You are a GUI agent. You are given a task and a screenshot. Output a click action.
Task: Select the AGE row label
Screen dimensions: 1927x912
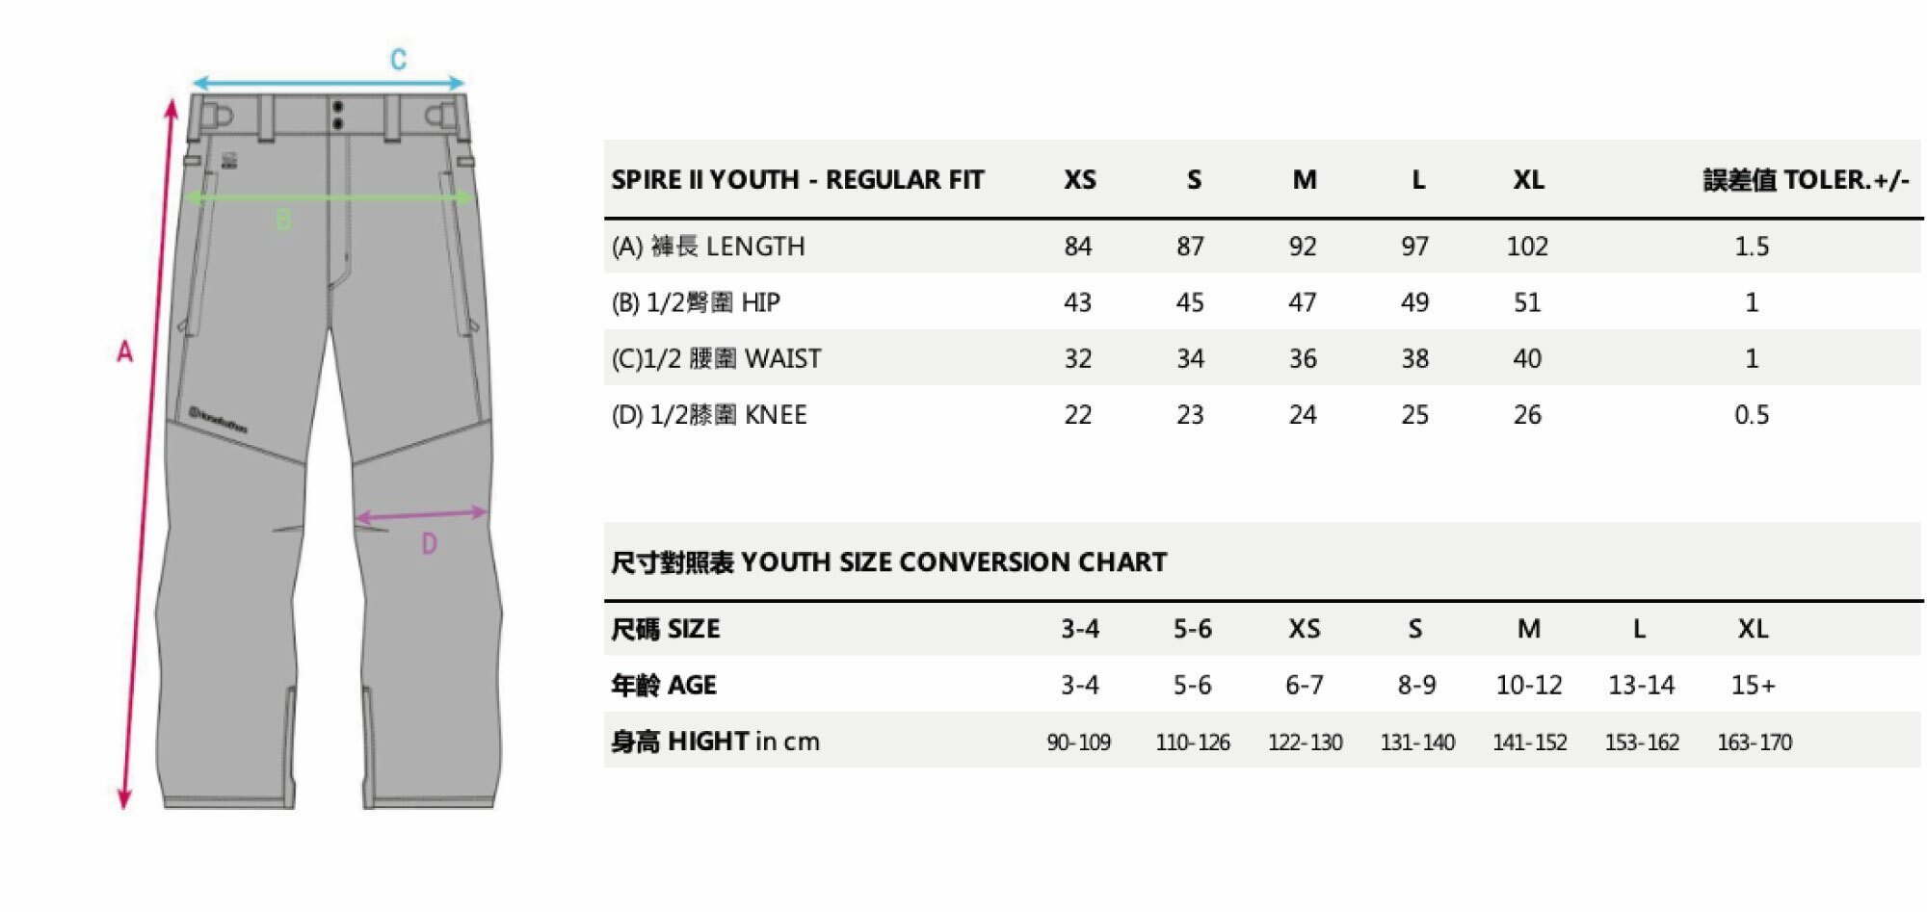point(663,686)
